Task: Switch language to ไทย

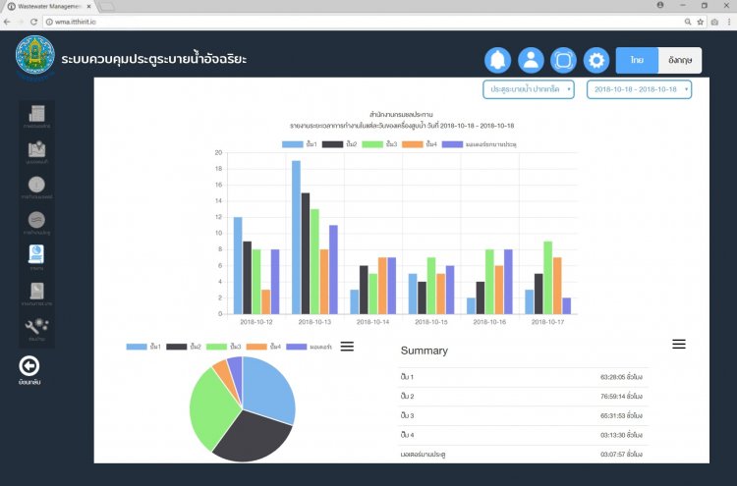Action: click(637, 60)
